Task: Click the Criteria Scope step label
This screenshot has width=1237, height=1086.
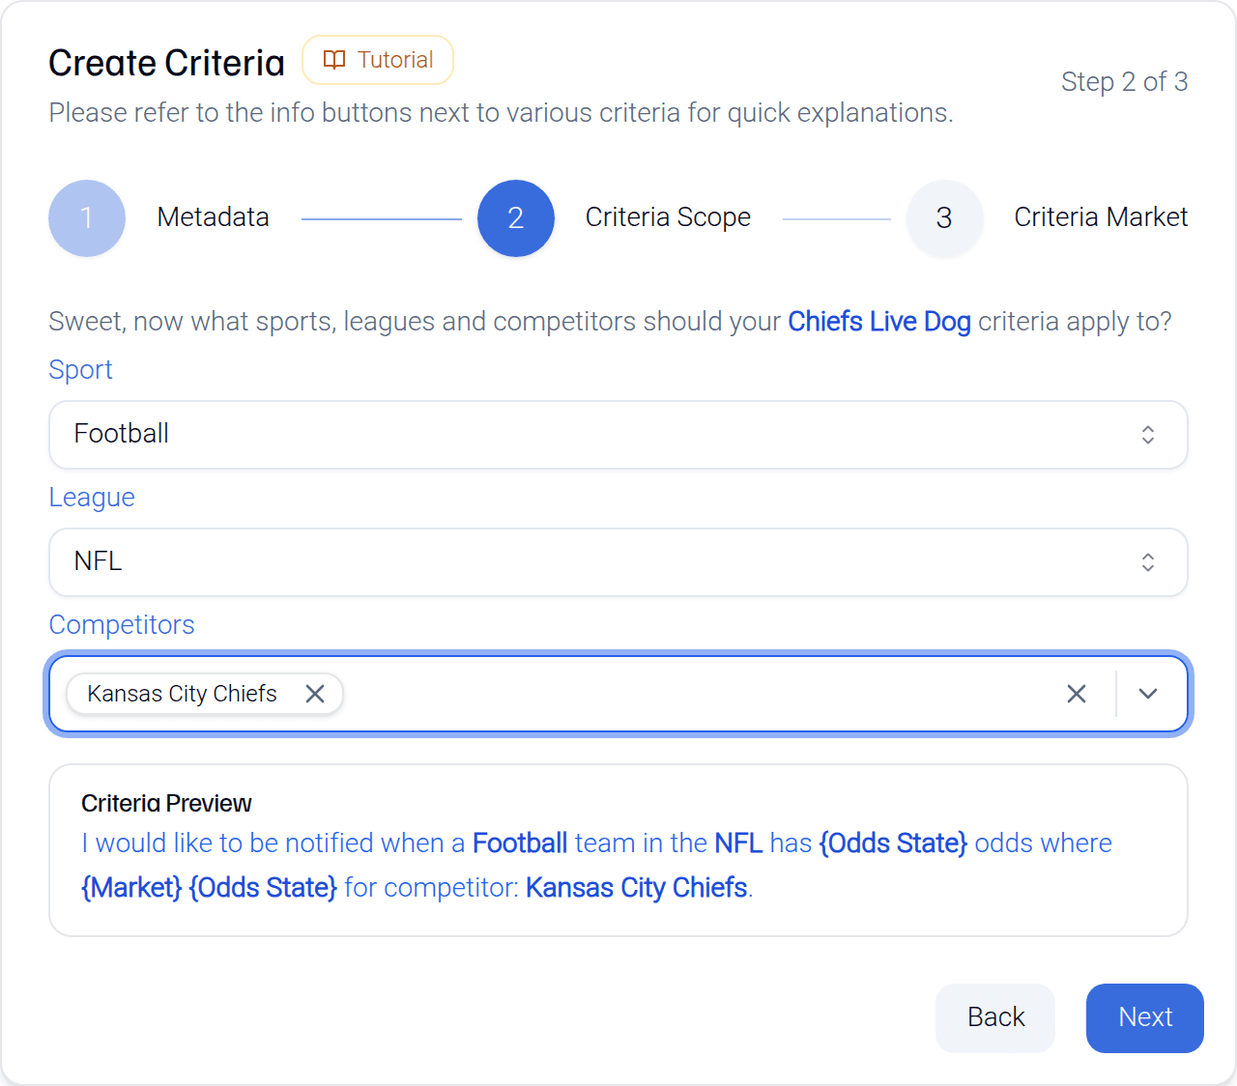Action: [668, 217]
